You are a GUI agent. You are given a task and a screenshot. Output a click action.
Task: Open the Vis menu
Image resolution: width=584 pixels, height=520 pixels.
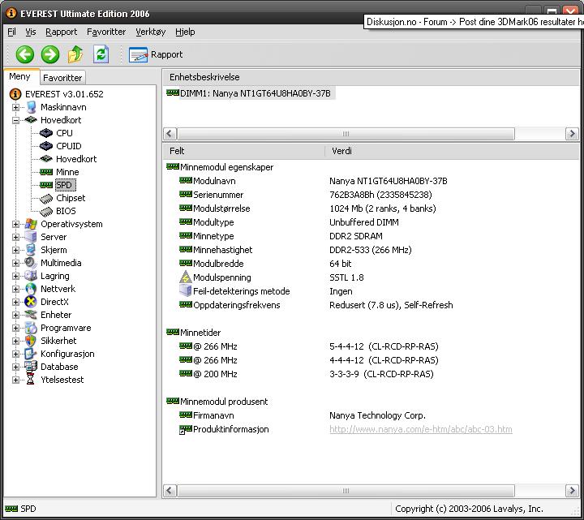click(x=31, y=32)
